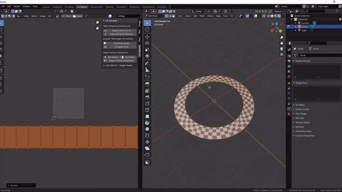The image size is (342, 192).
Task: Select the Transform tool in 3D viewport
Action: 147,56
